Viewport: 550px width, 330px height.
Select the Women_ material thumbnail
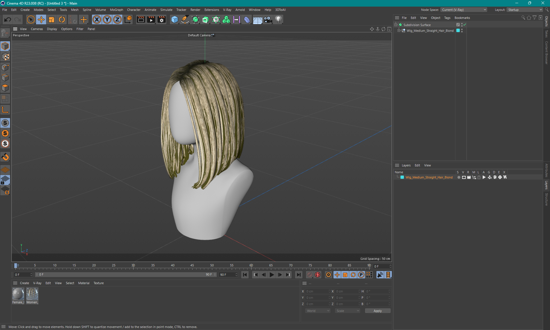[x=32, y=296]
